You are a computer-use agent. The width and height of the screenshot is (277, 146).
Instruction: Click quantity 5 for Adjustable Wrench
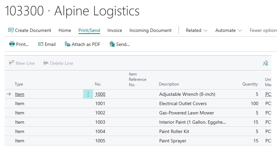(x=257, y=94)
